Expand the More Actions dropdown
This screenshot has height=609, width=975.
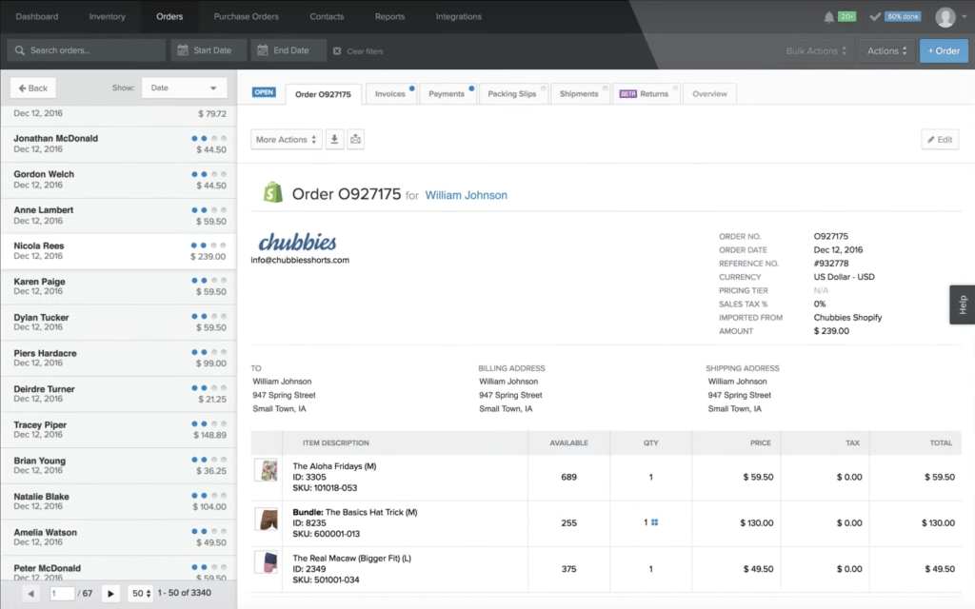point(287,139)
